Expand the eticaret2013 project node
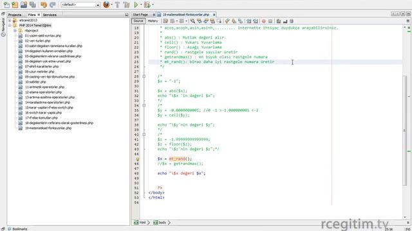 click(x=10, y=20)
